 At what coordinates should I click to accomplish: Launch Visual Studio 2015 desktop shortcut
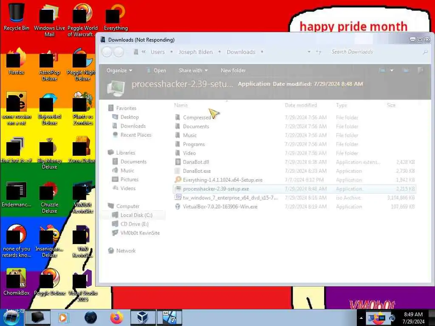82,285
